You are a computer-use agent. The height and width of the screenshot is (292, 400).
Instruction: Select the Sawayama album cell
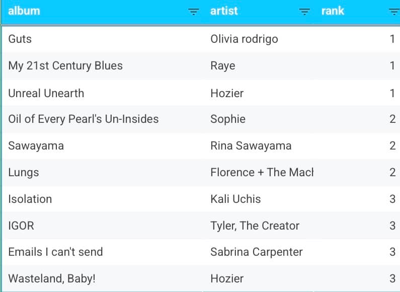coord(103,145)
